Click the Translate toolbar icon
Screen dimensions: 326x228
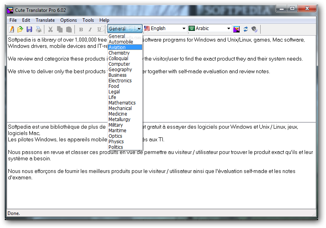(236, 29)
